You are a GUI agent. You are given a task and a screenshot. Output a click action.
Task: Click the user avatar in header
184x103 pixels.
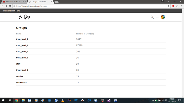163,17
